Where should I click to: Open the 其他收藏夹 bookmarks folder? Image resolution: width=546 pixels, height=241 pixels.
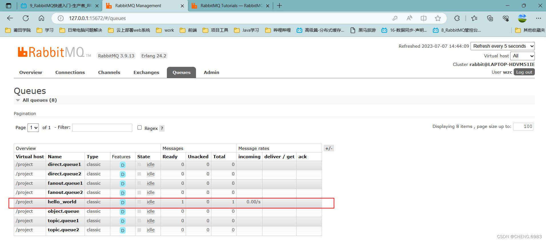click(x=530, y=30)
